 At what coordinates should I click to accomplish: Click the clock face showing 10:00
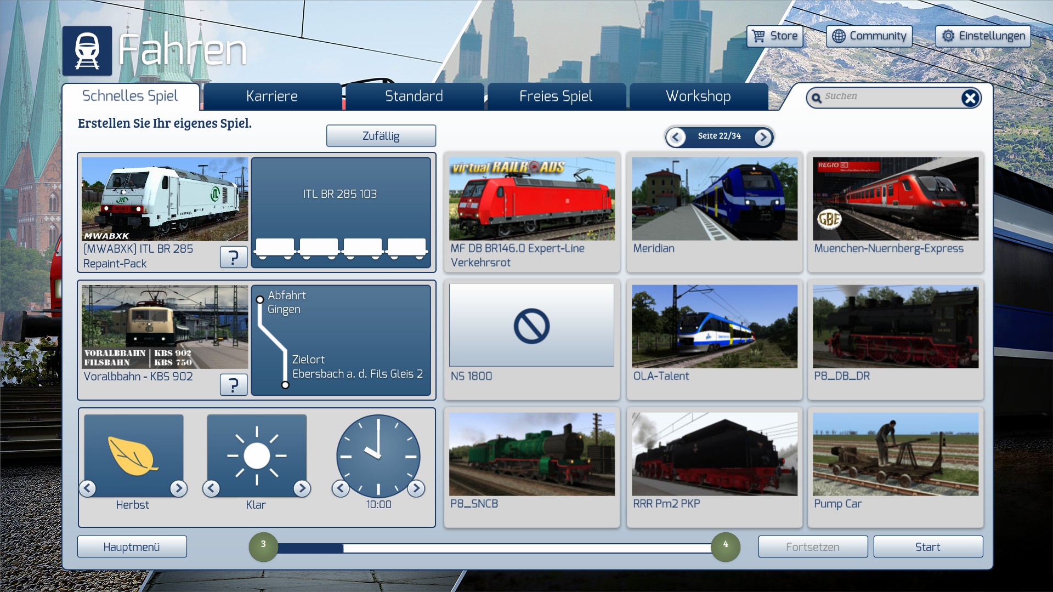(378, 455)
